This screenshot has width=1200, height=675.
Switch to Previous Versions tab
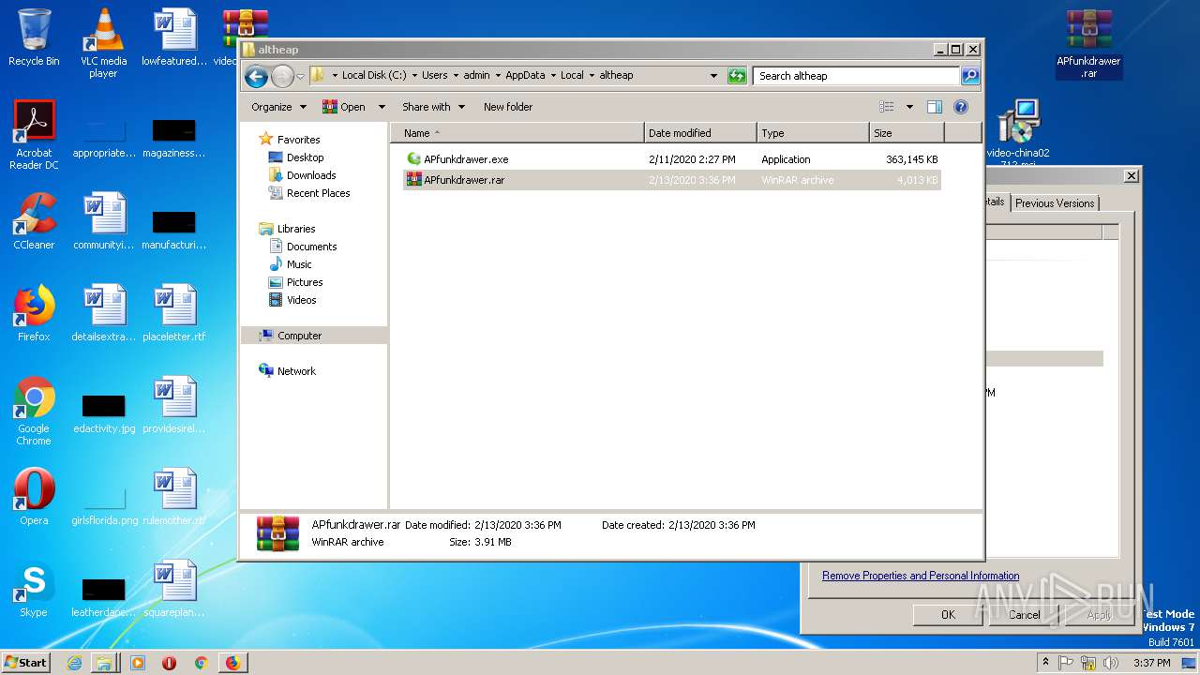1055,202
